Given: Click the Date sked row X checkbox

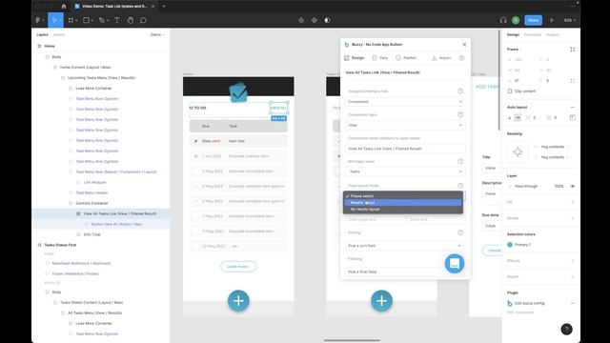Looking at the screenshot, I should pos(195,141).
